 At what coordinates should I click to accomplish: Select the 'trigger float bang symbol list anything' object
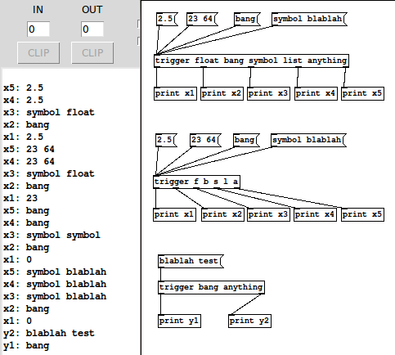(x=251, y=61)
